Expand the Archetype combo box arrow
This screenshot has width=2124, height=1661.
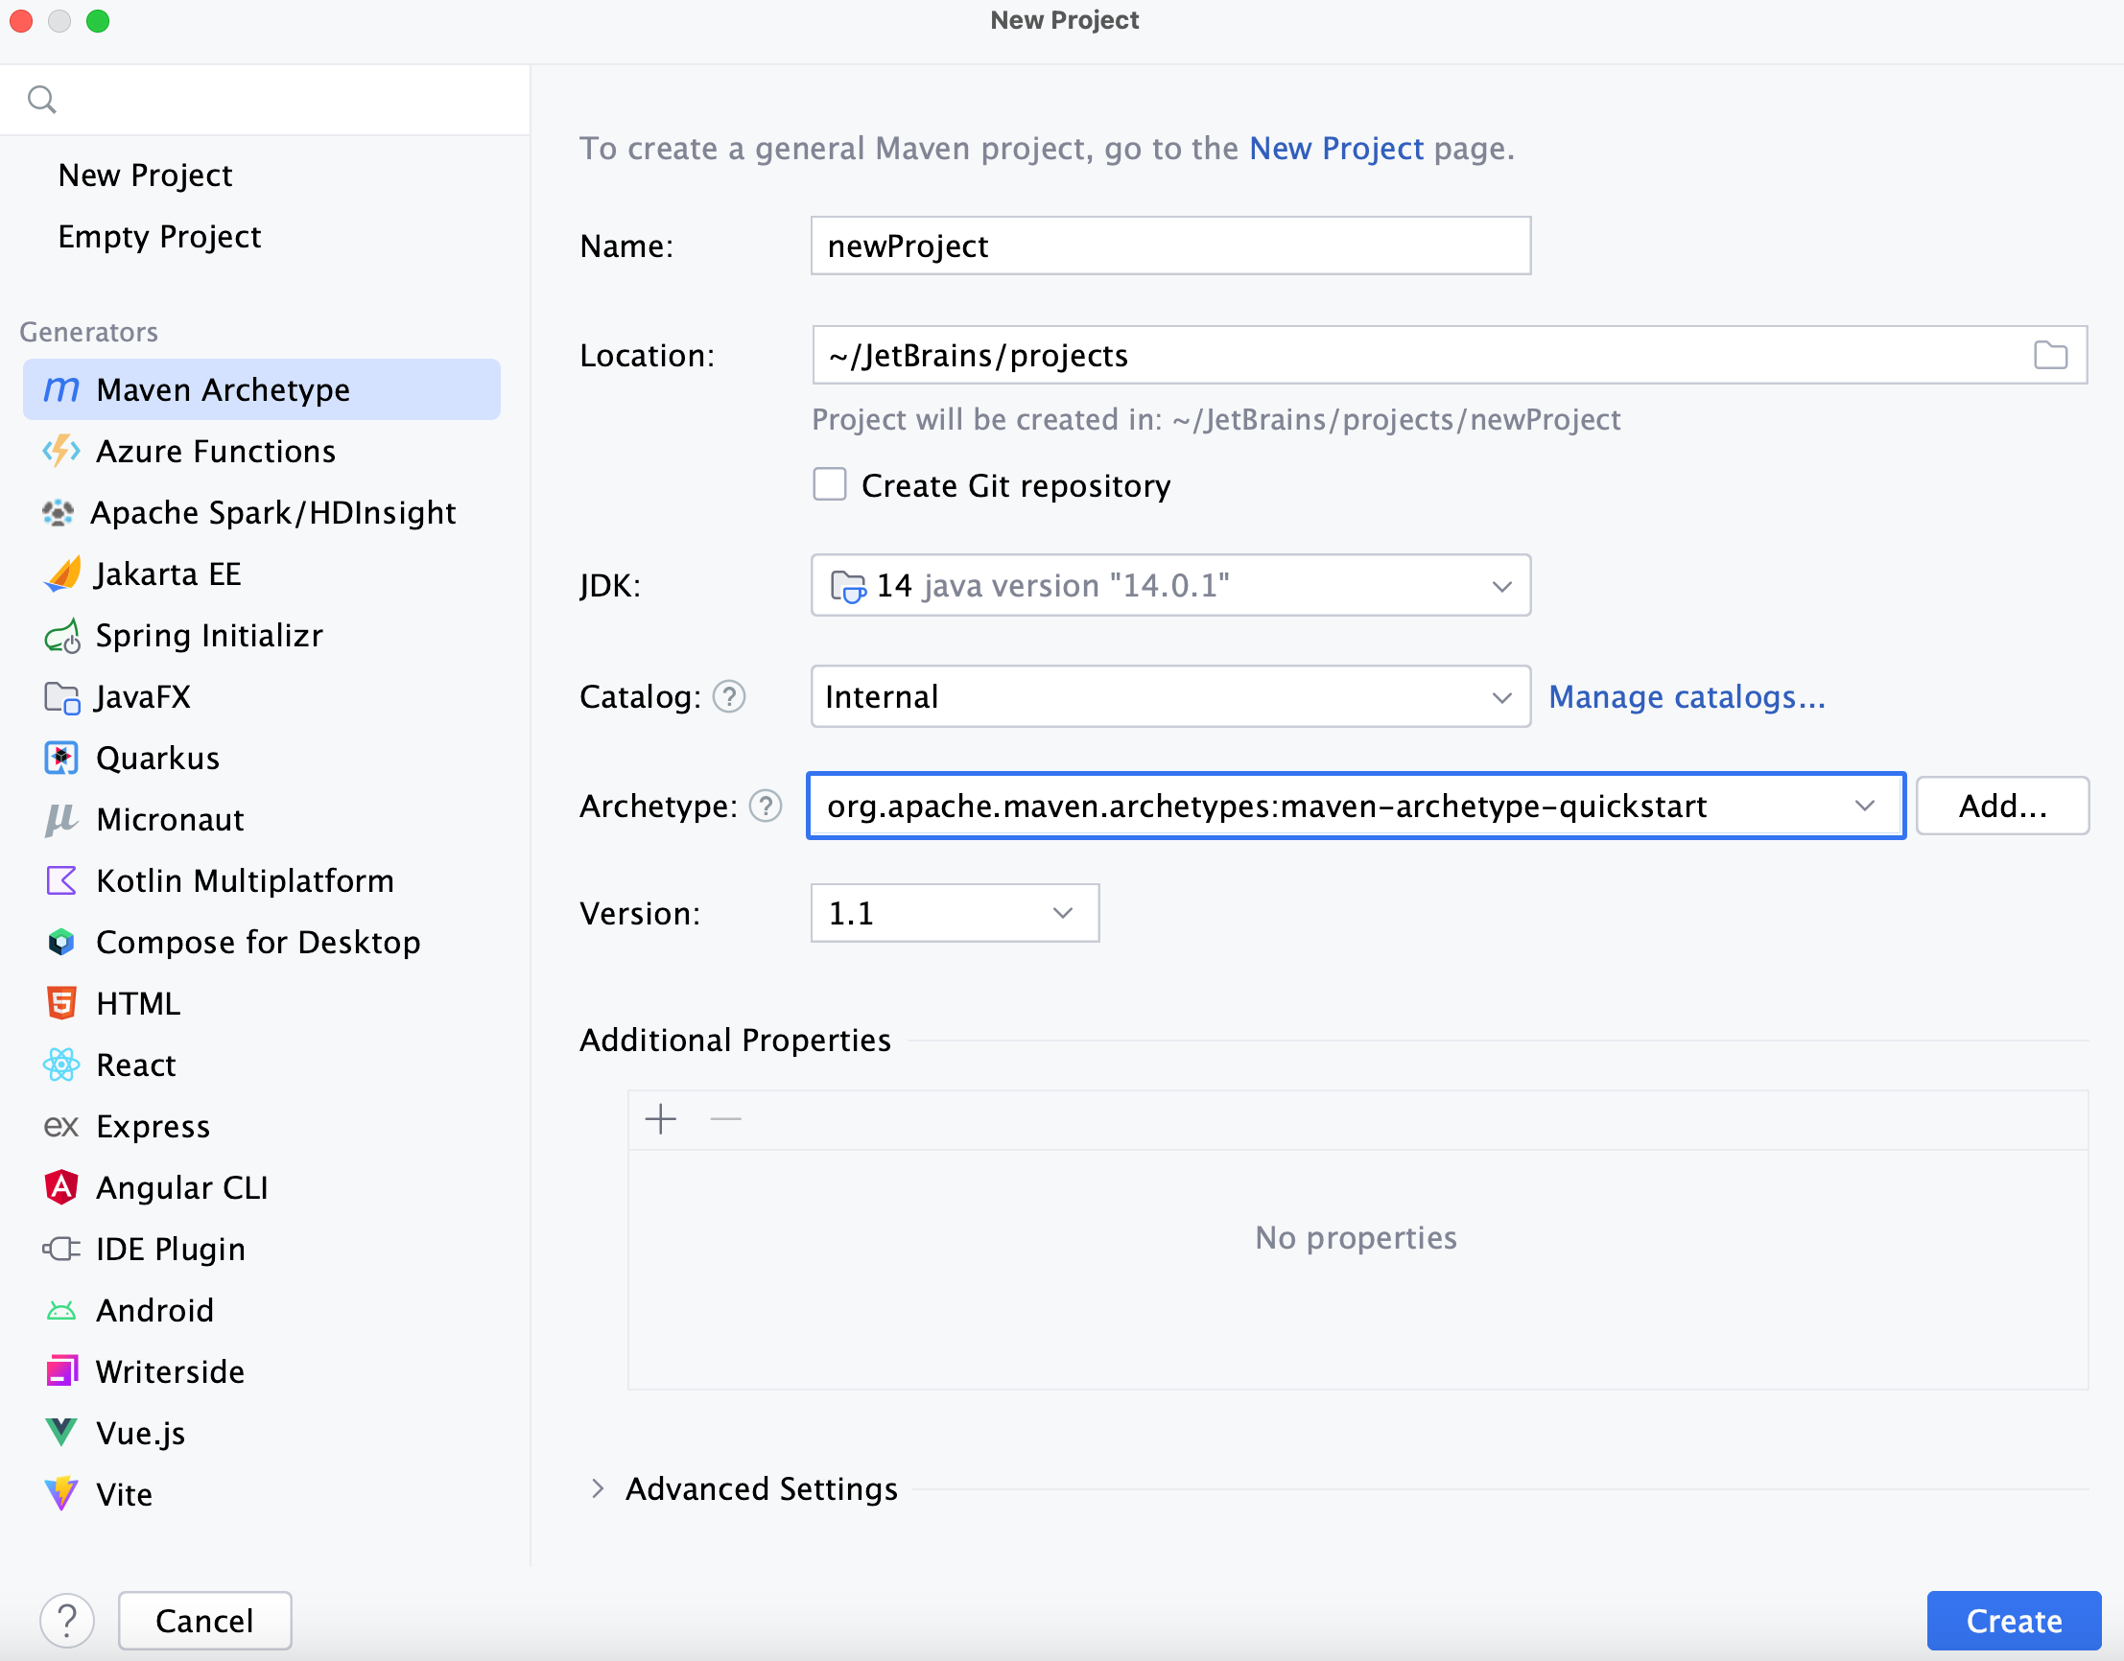click(1863, 807)
